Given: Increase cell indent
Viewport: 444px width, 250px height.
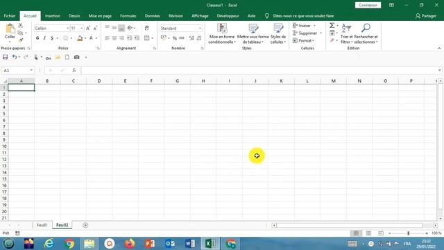Looking at the screenshot, I should click(137, 38).
